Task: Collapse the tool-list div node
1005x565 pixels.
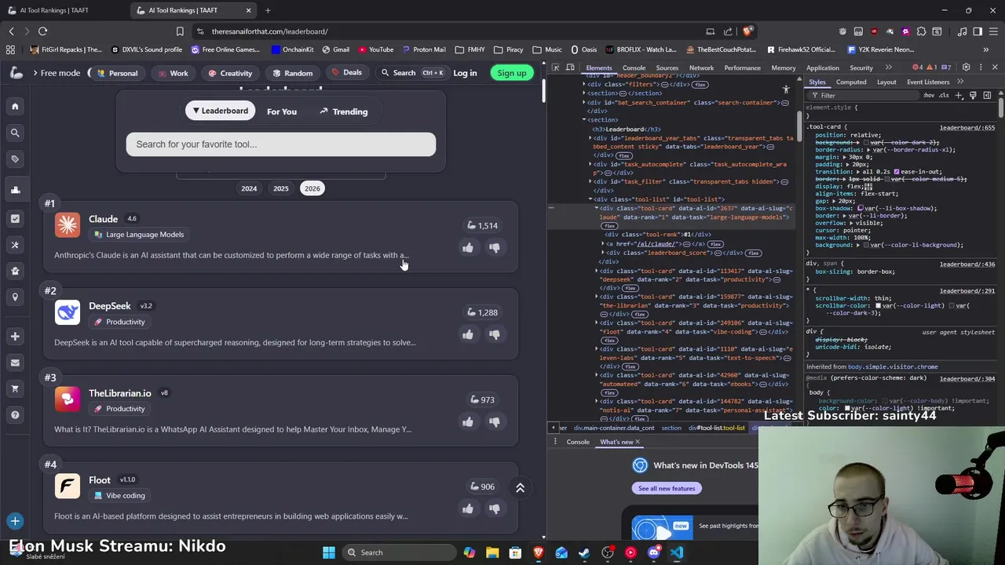Action: pos(590,199)
